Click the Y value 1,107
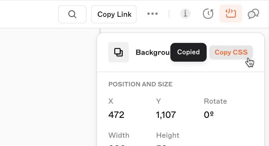Viewport: 269px width, 146px height. 166,115
